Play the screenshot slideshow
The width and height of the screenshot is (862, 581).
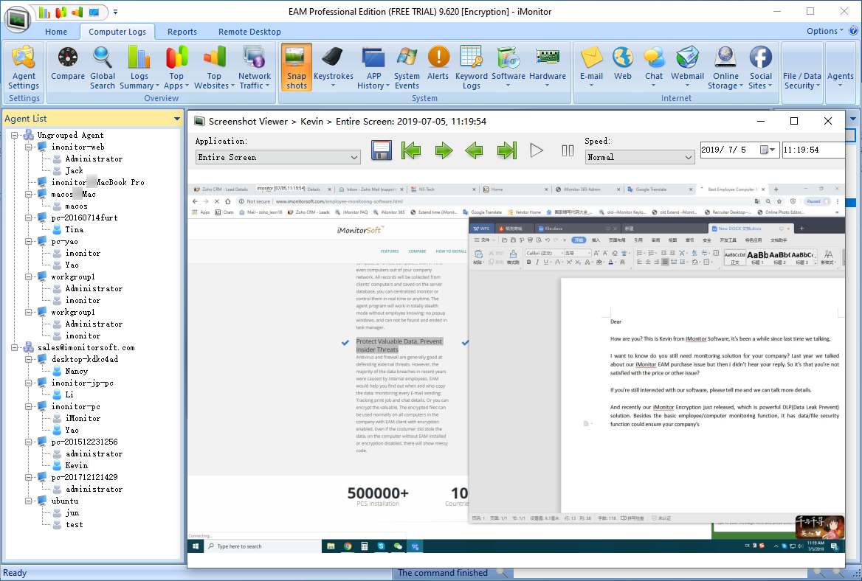(537, 150)
